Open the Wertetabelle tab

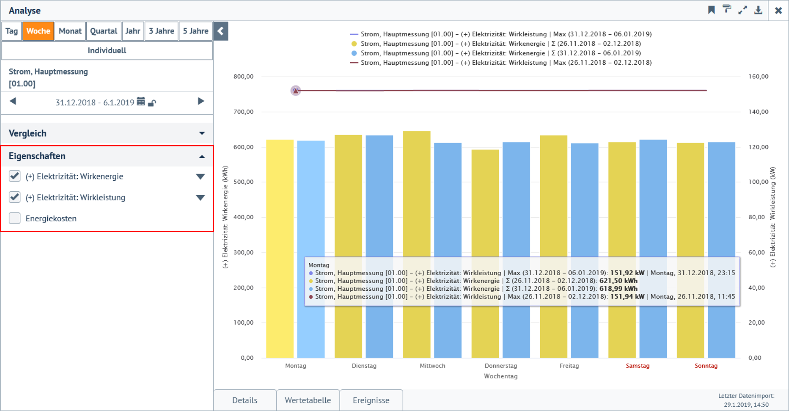click(308, 400)
